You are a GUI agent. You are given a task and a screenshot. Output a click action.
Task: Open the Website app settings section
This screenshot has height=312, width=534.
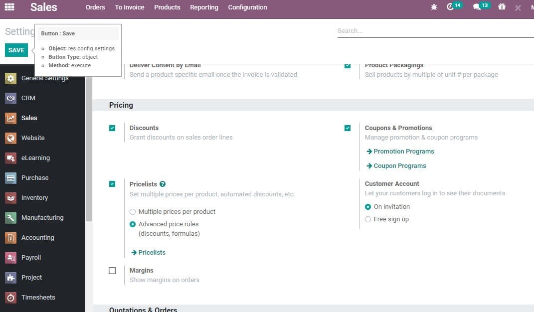point(33,138)
